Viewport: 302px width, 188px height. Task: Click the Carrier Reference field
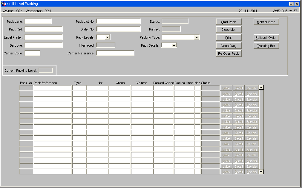click(115, 53)
